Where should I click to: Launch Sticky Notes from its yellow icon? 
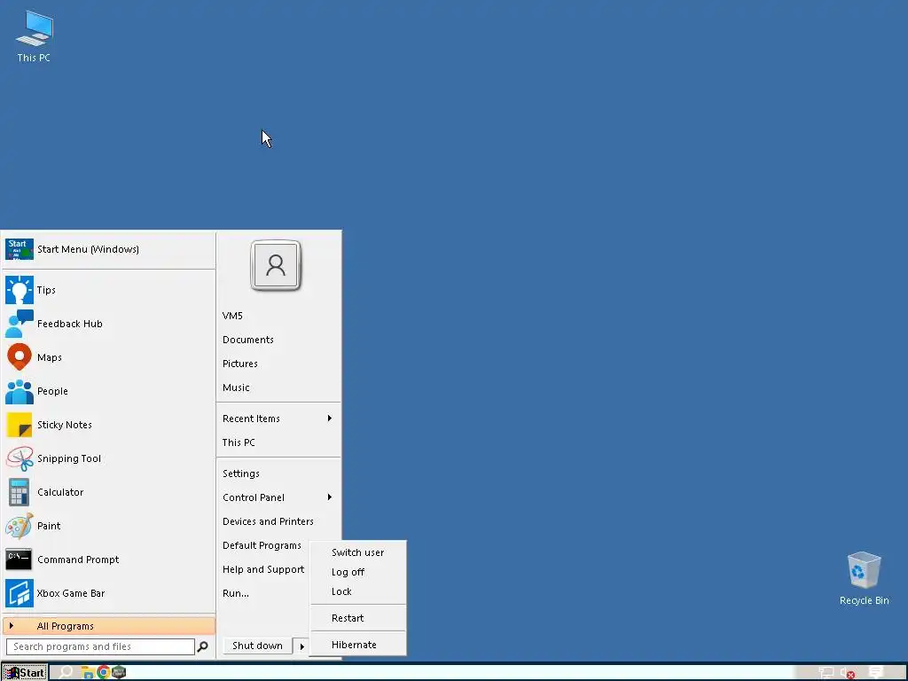20,425
